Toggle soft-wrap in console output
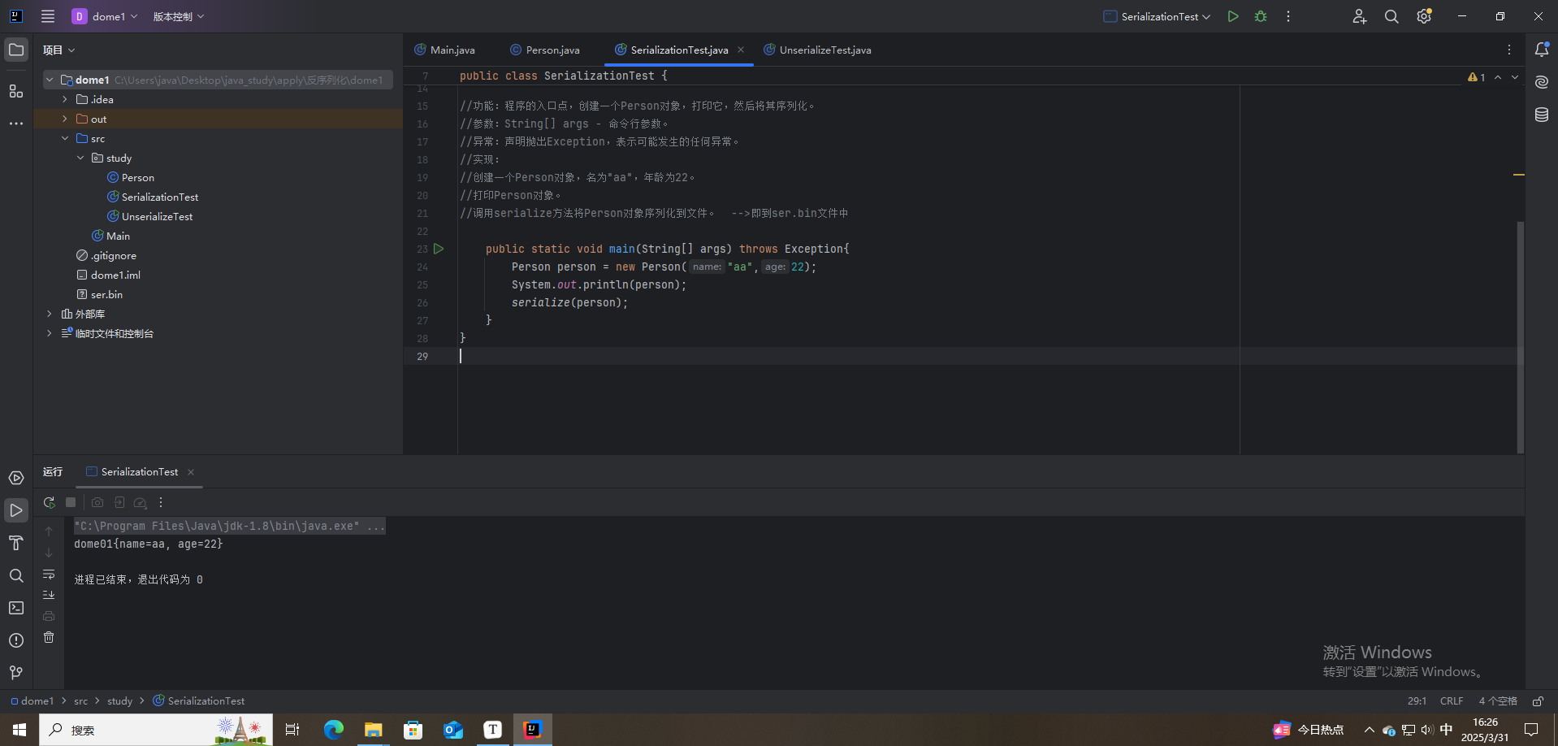The image size is (1558, 746). tap(49, 574)
